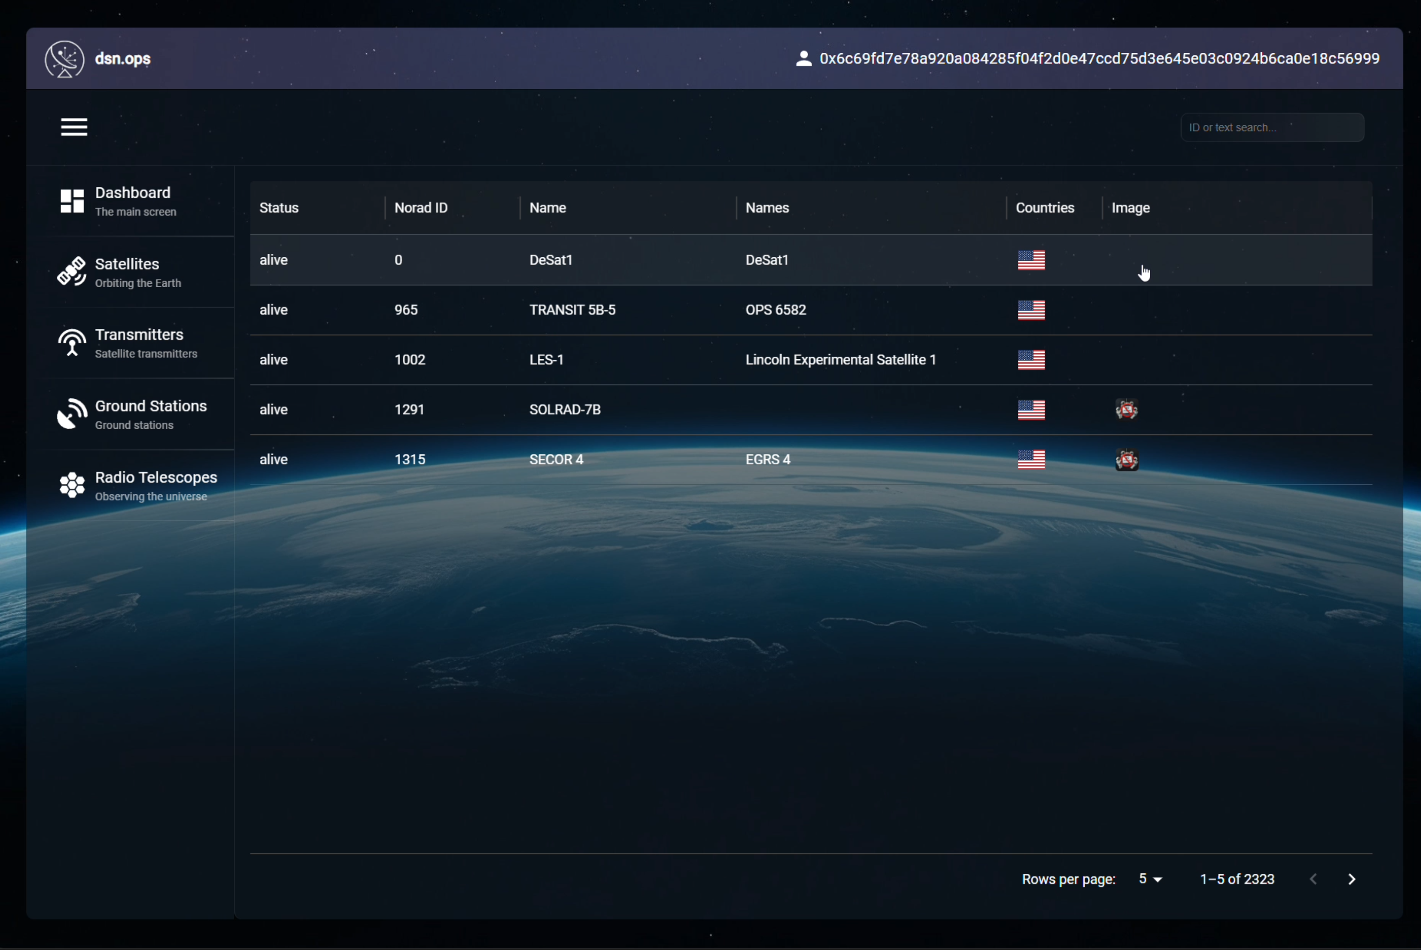The height and width of the screenshot is (950, 1421).
Task: Click the US flag in SECOR 4 row
Action: pos(1031,460)
